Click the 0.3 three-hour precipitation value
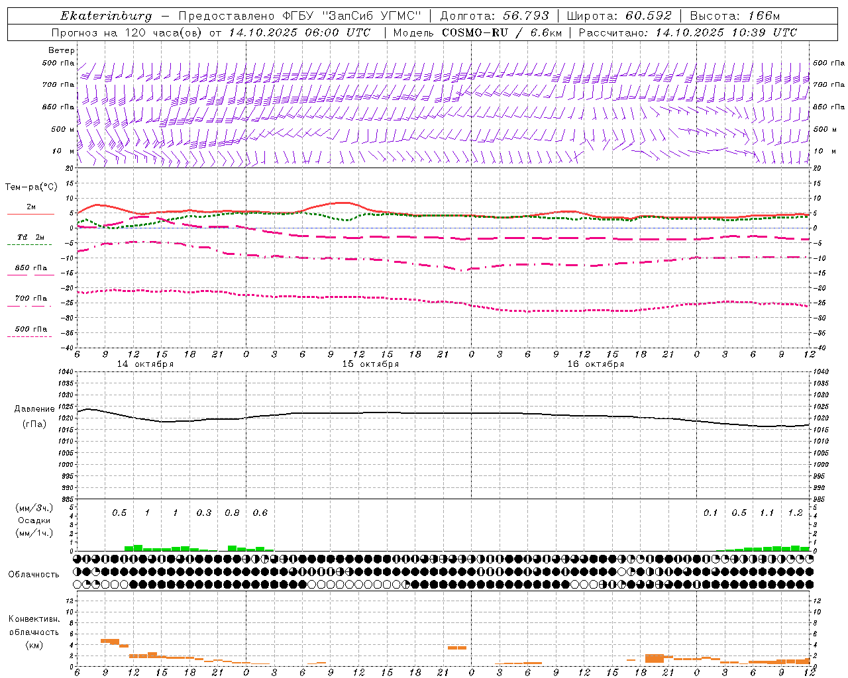The width and height of the screenshot is (848, 678). tap(204, 513)
